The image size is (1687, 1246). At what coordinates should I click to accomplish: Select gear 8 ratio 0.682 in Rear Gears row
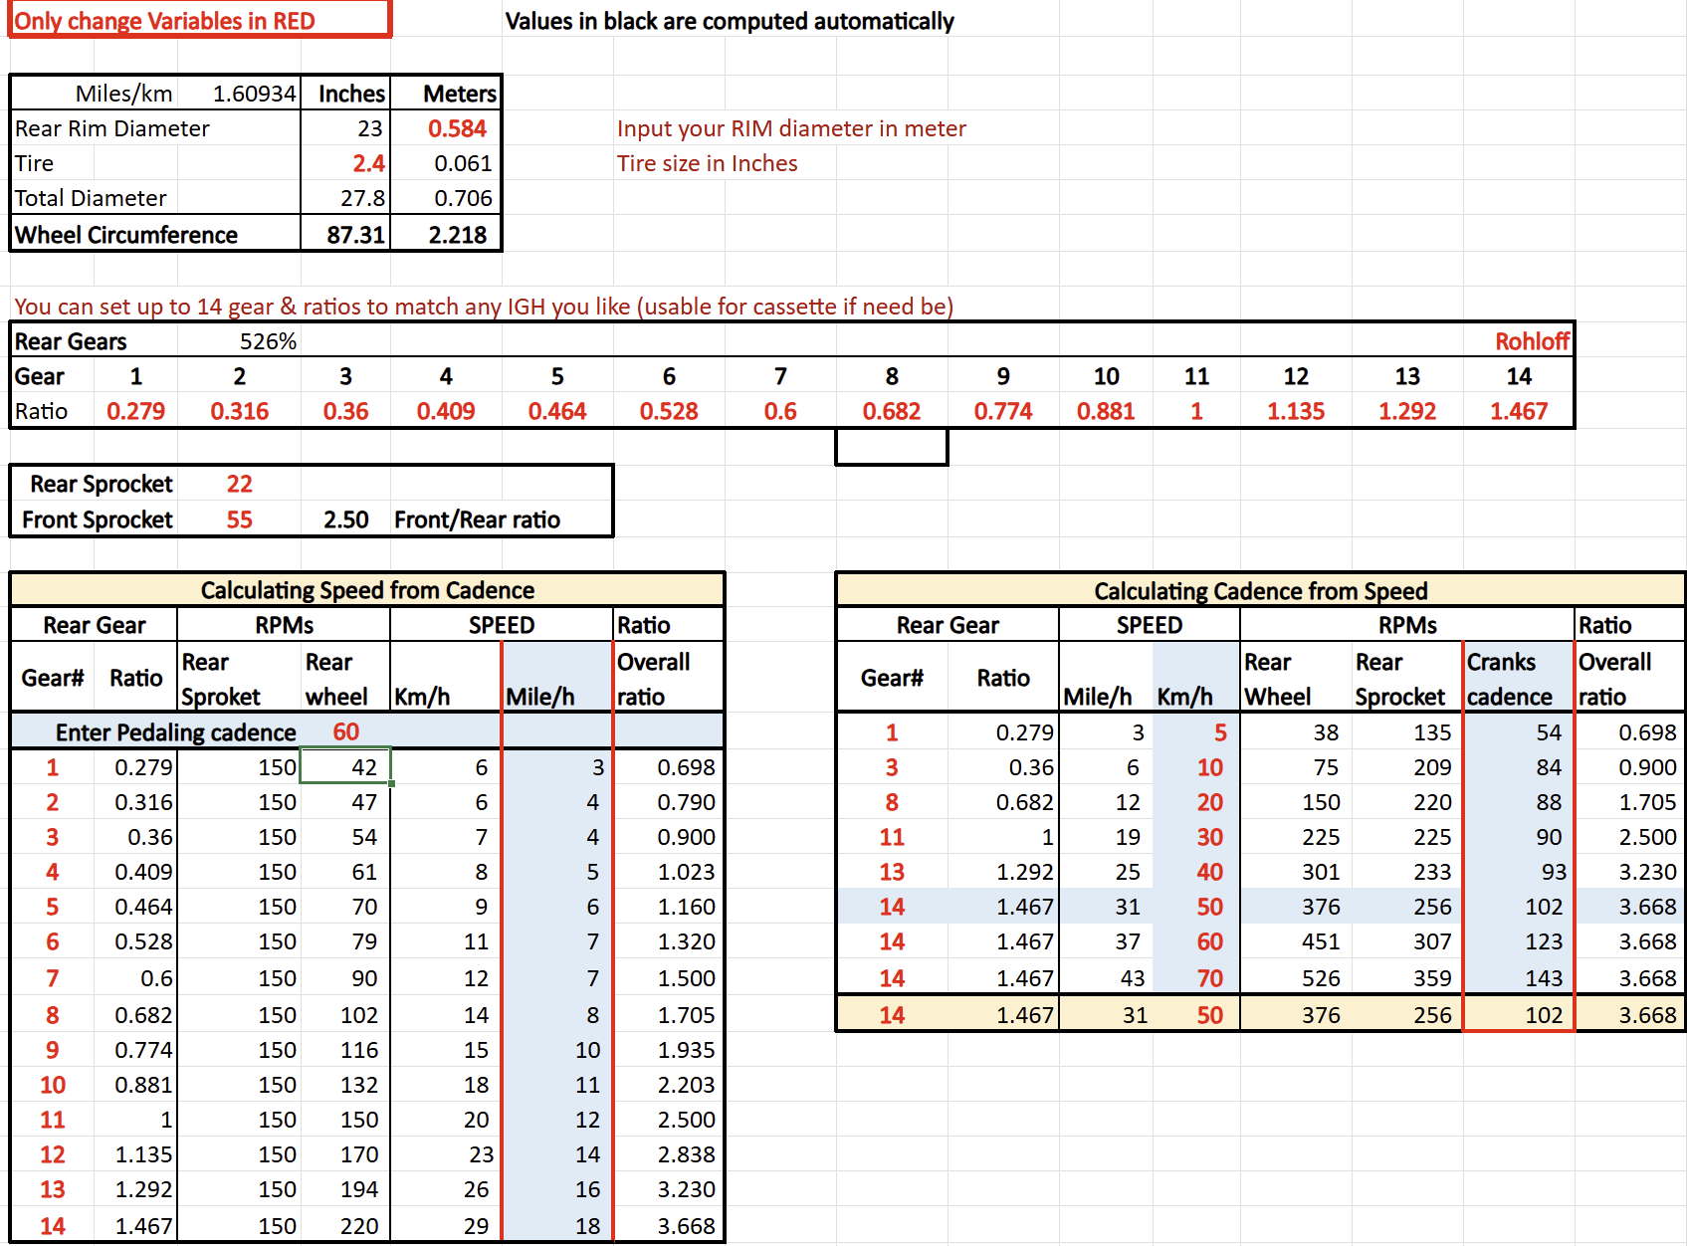[891, 411]
